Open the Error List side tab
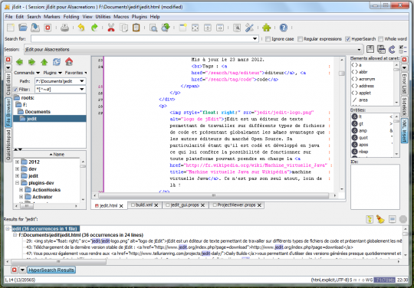The image size is (414, 288). click(x=404, y=83)
